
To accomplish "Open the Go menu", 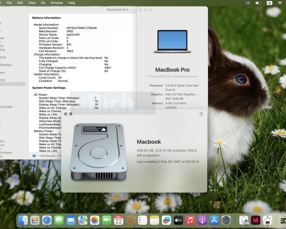I will [43, 3].
